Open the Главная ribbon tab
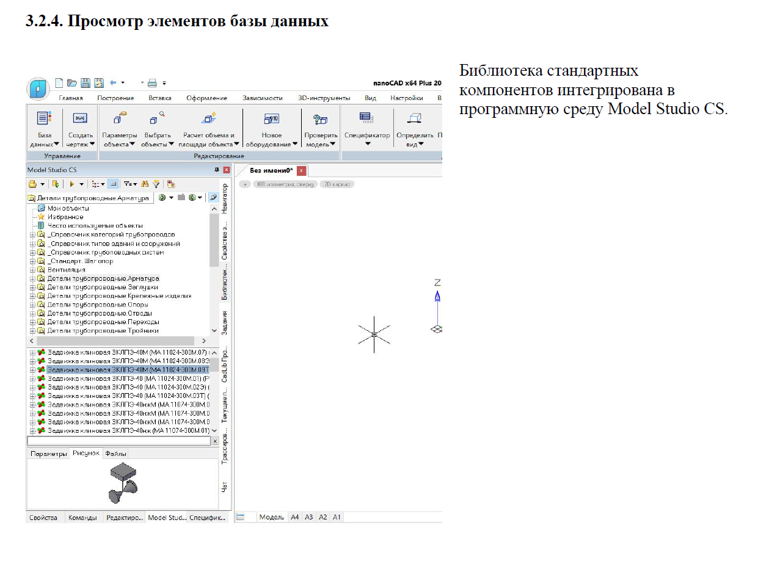769x564 pixels. tap(71, 98)
